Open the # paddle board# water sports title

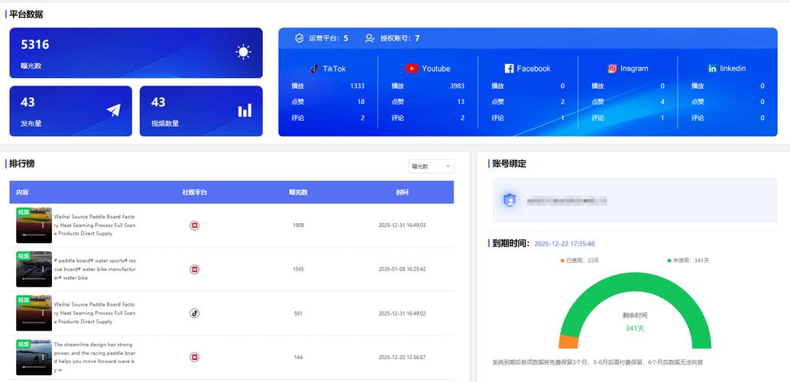point(95,269)
